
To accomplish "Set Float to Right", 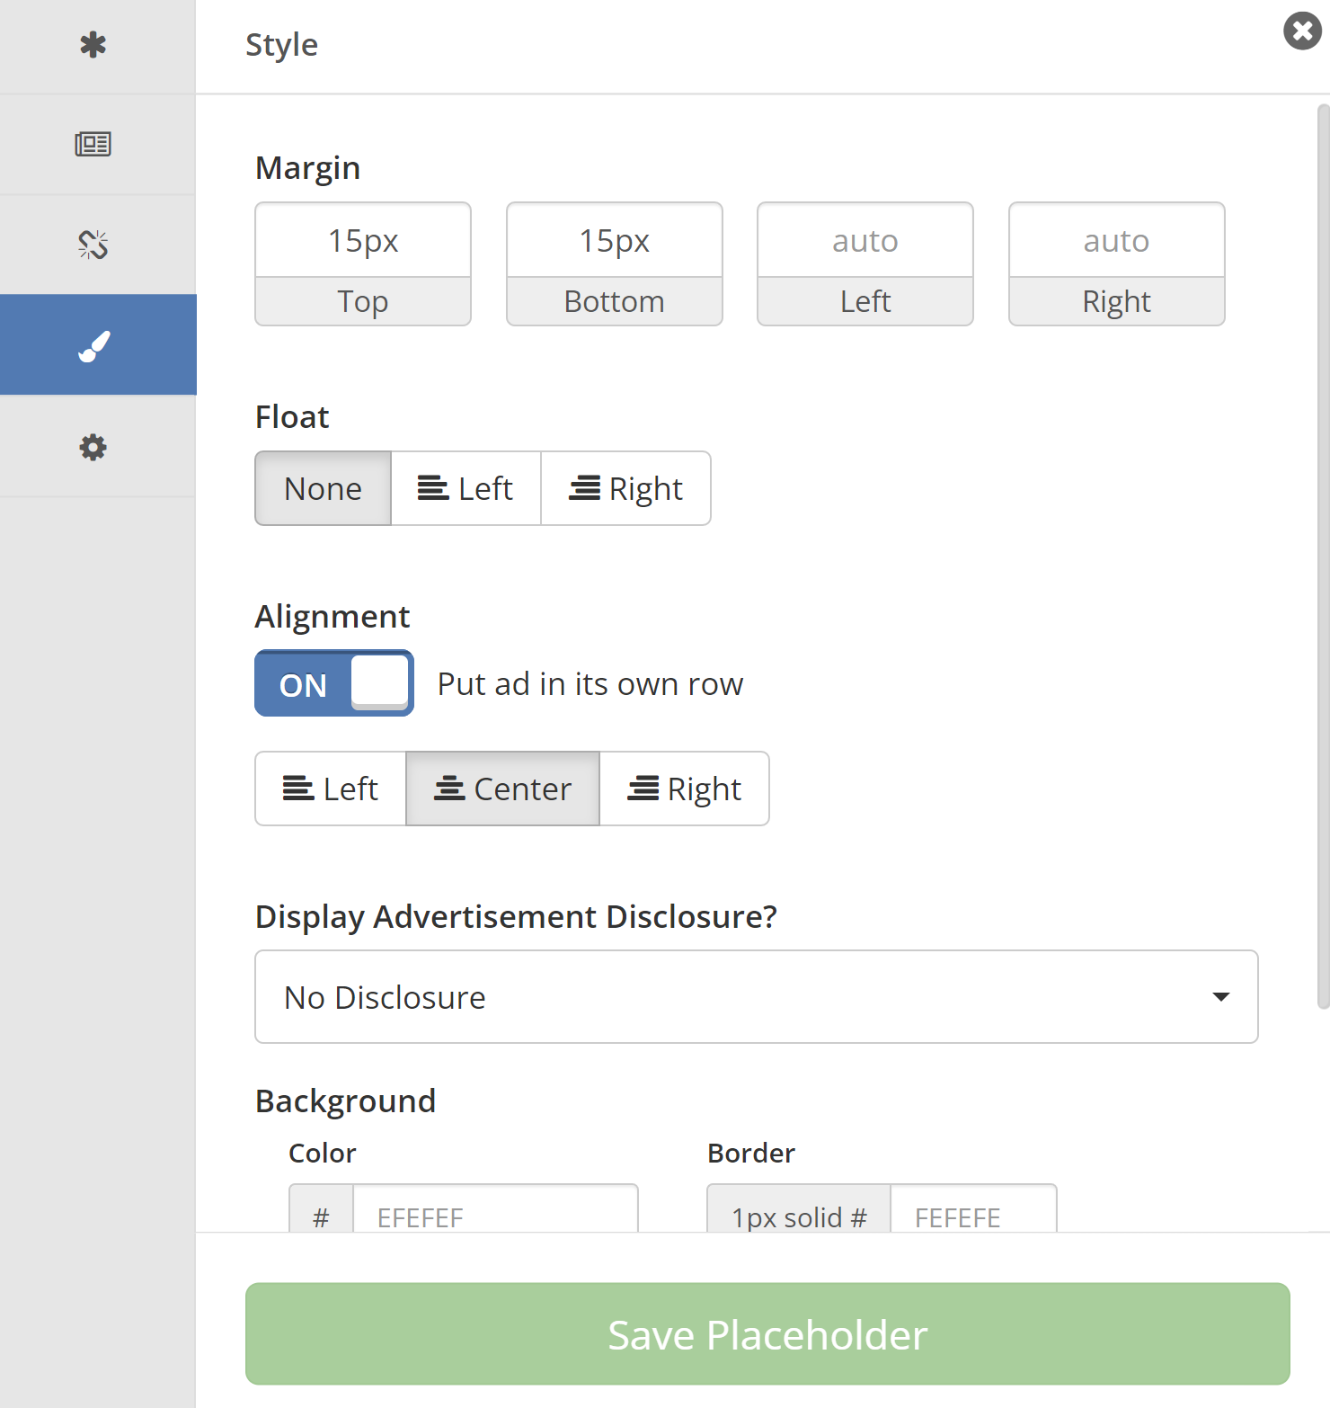I will [x=625, y=488].
